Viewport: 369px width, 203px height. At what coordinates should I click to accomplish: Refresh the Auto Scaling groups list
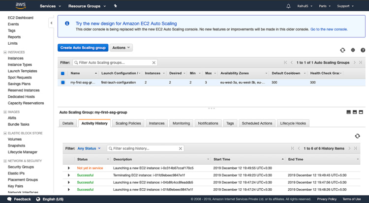pyautogui.click(x=342, y=50)
